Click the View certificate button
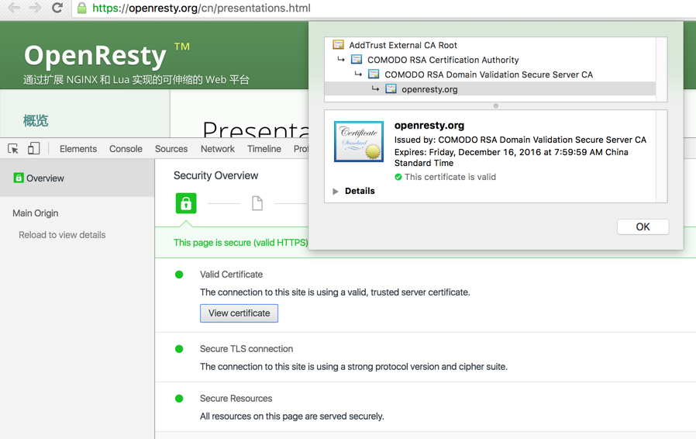The height and width of the screenshot is (439, 696). point(239,313)
